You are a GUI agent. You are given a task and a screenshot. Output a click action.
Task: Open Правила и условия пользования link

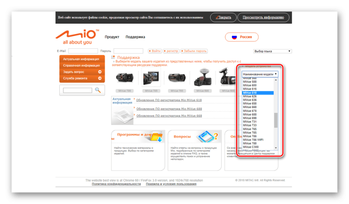(171, 184)
